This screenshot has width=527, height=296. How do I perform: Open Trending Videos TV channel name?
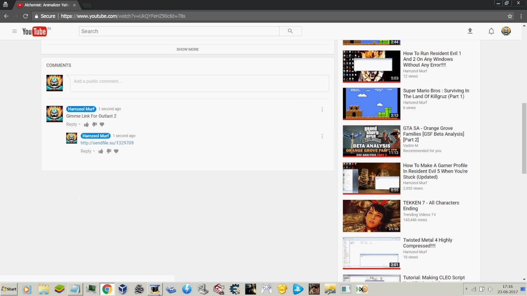coord(420,215)
